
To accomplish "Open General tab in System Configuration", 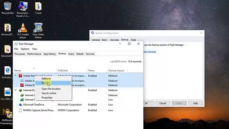I will [96, 40].
